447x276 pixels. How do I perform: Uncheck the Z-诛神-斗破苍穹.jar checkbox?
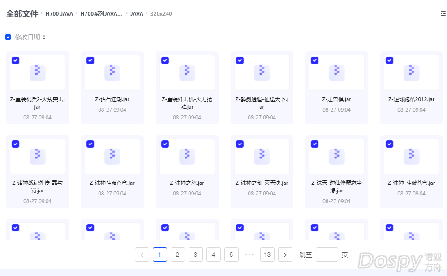390,144
